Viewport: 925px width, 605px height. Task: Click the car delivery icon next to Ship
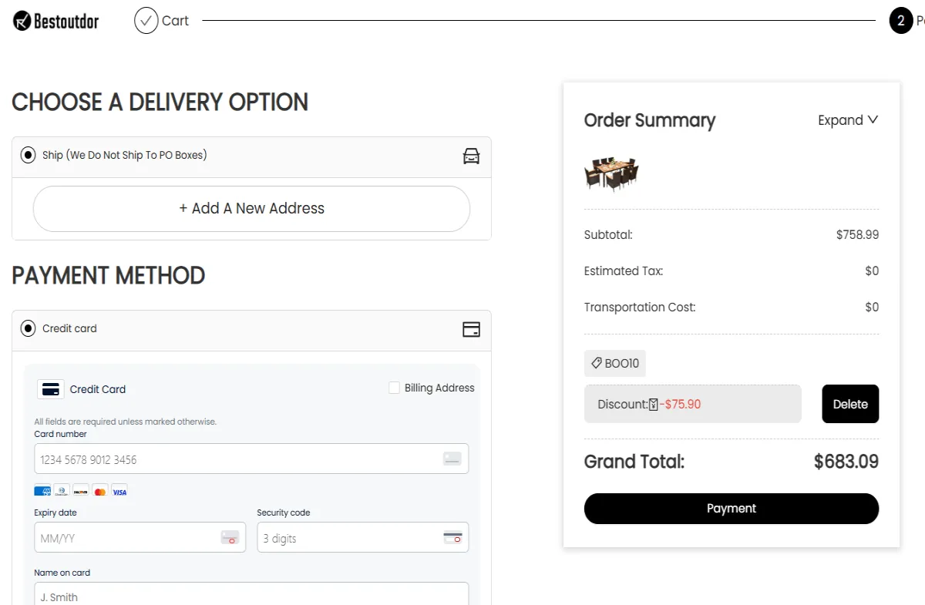click(x=471, y=155)
